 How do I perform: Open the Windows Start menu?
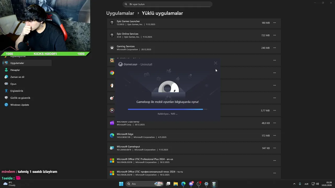pyautogui.click(x=121, y=184)
